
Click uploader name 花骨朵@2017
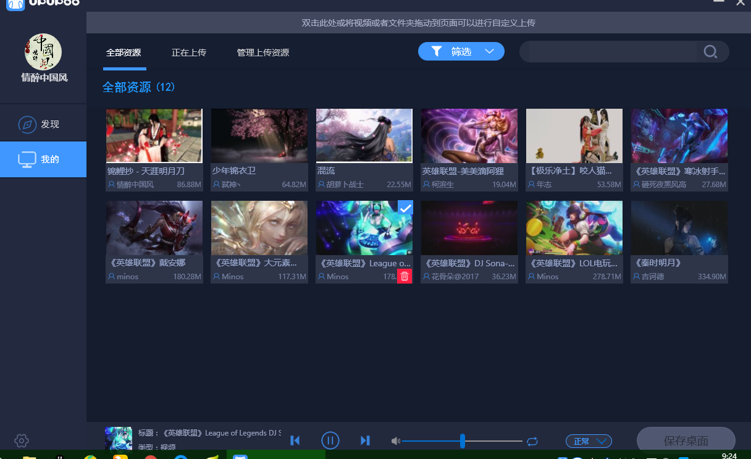pos(455,277)
